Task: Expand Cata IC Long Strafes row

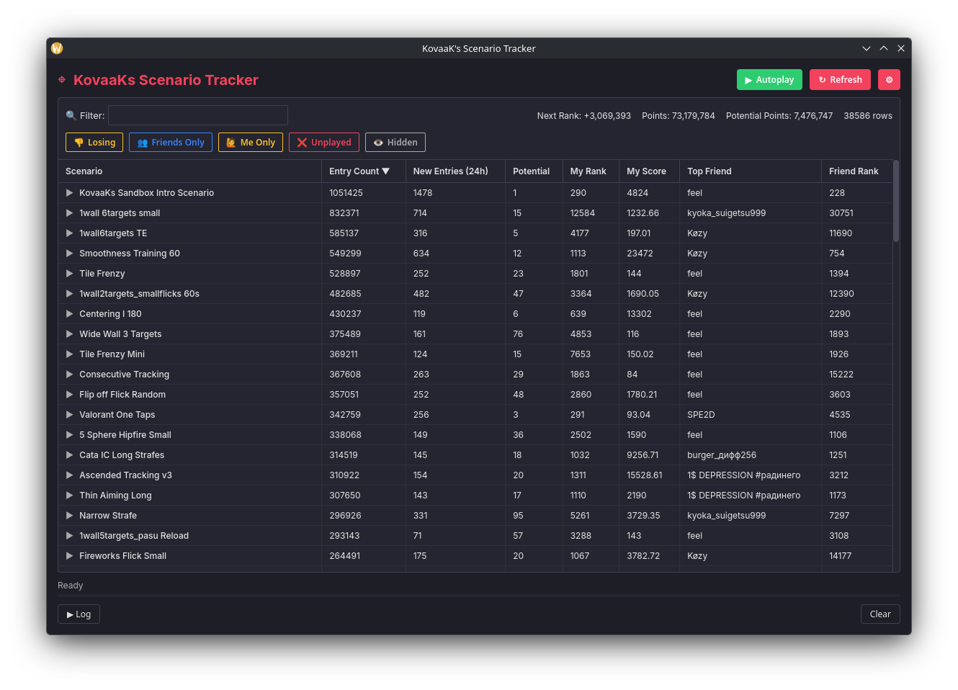Action: [x=70, y=455]
